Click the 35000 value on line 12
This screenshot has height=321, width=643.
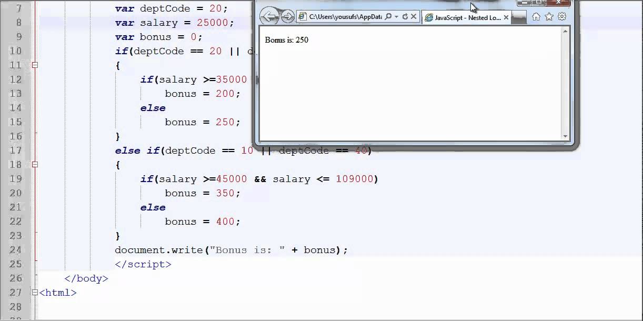232,79
